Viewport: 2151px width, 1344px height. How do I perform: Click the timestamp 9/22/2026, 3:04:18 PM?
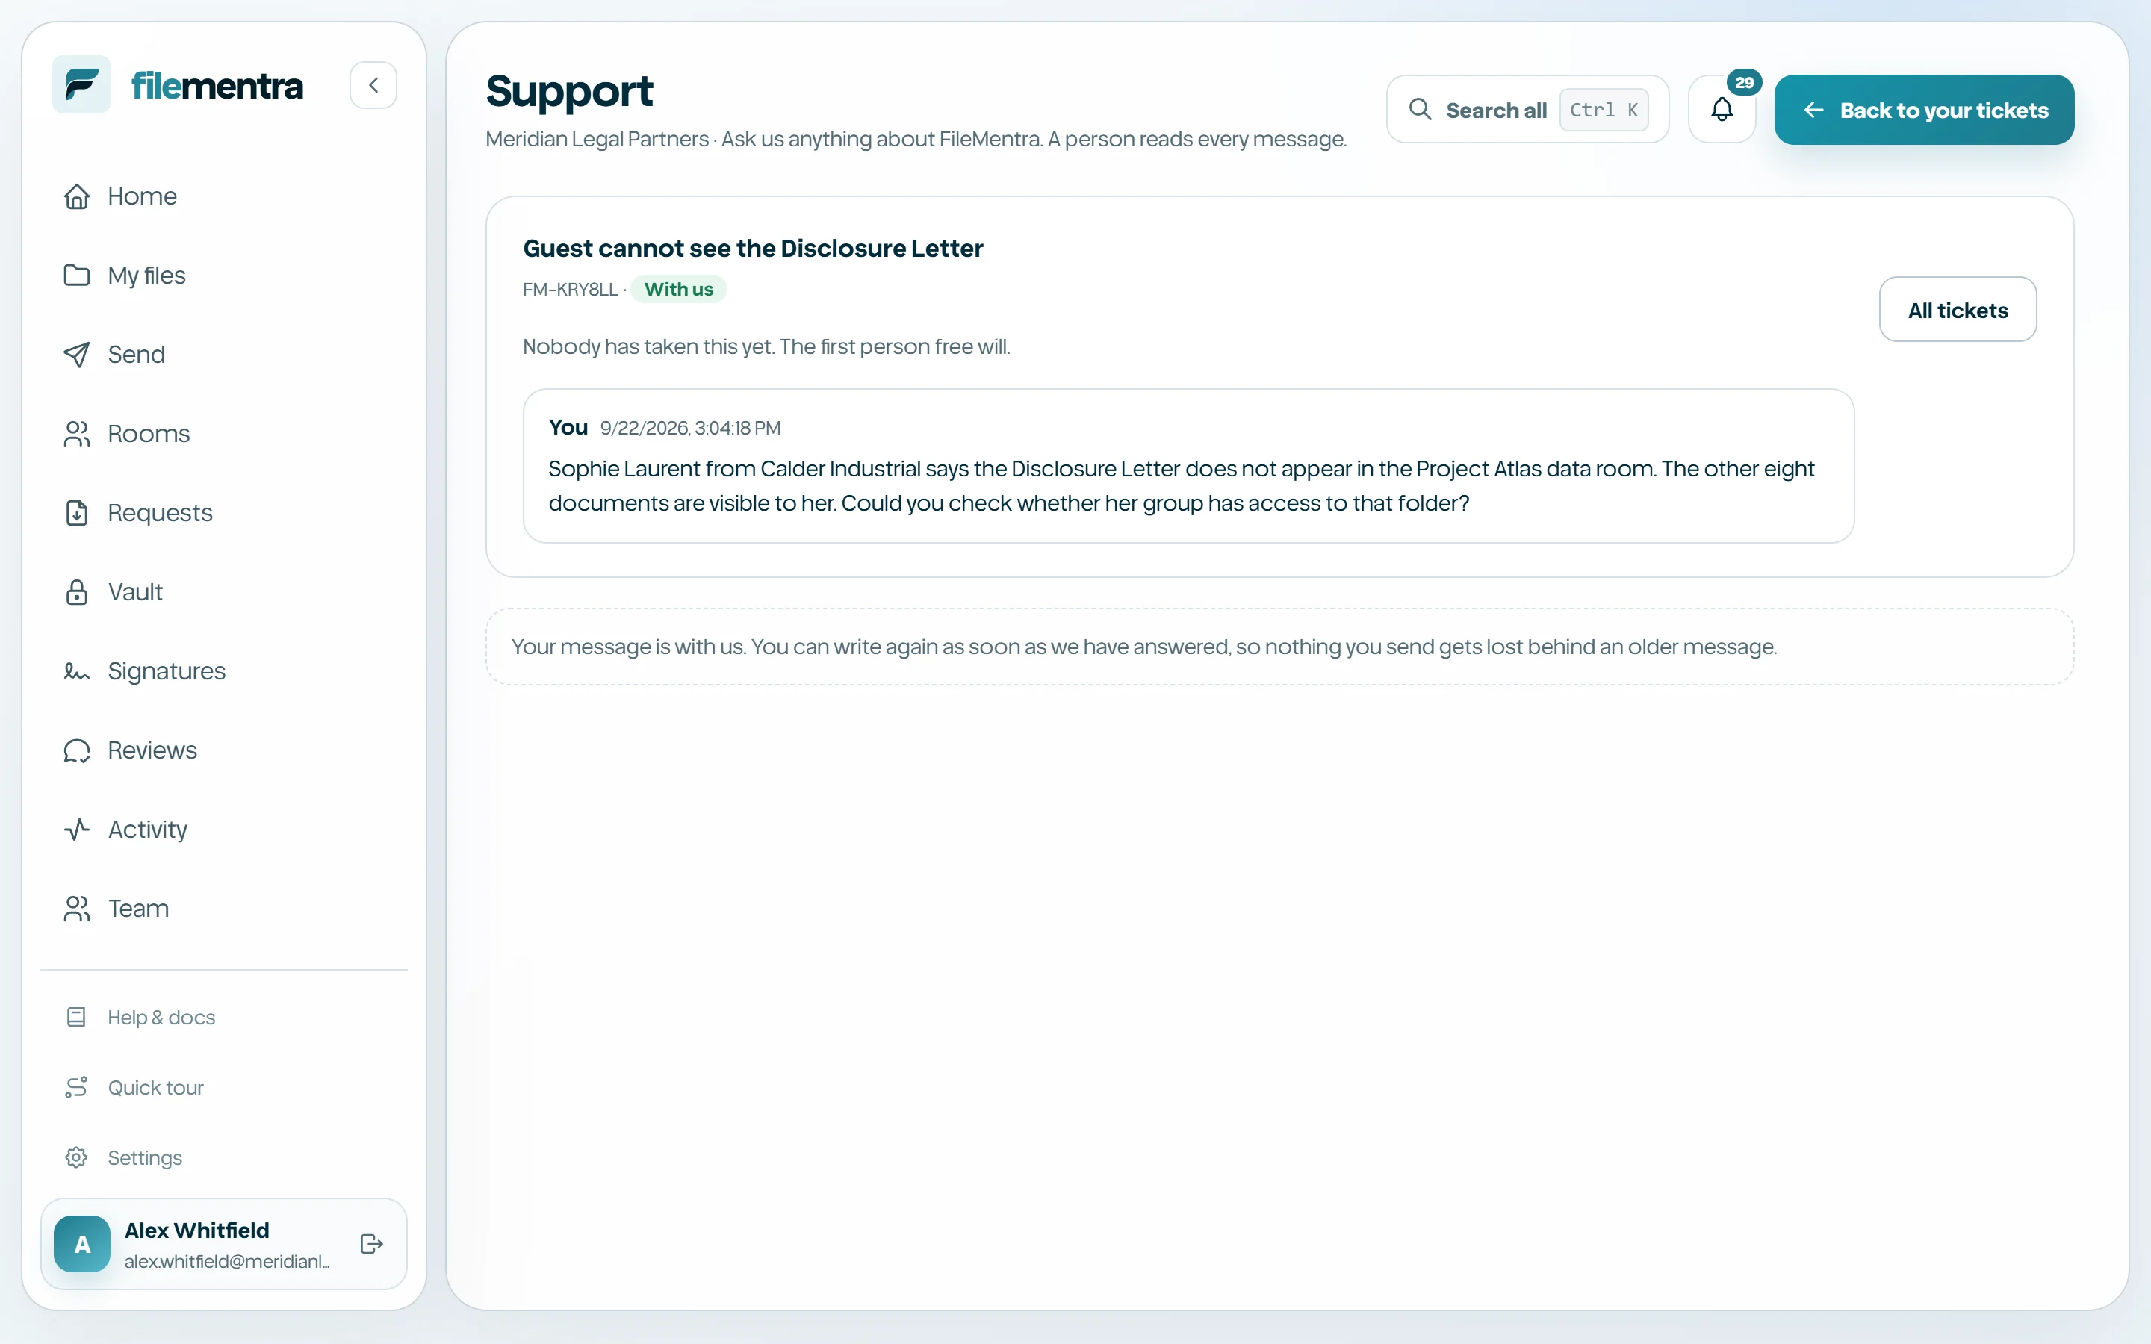690,429
